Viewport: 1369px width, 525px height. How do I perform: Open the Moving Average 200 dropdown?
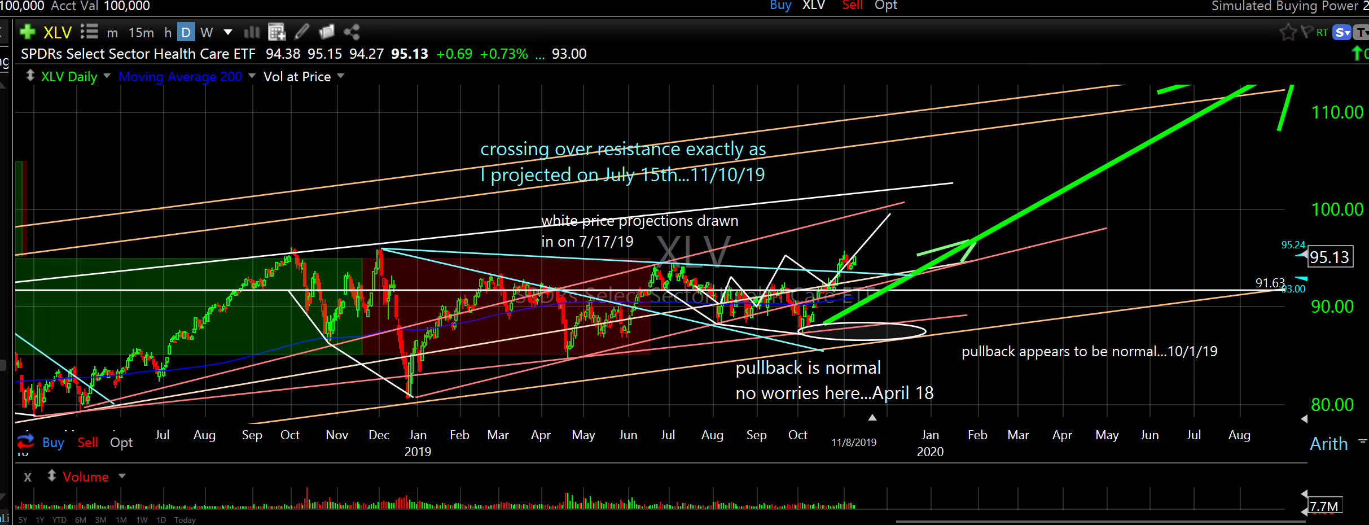click(252, 76)
